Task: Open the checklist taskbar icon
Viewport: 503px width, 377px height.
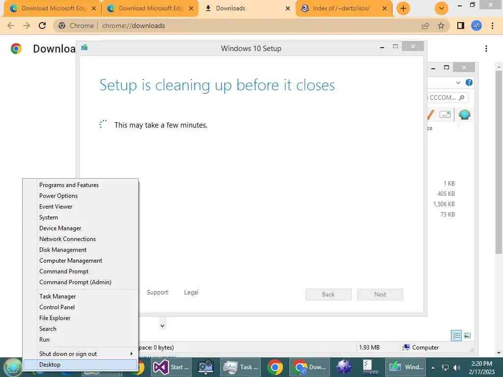Action: [x=369, y=367]
